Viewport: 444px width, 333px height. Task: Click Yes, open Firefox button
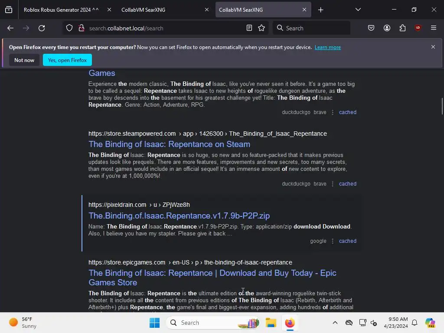pyautogui.click(x=67, y=60)
